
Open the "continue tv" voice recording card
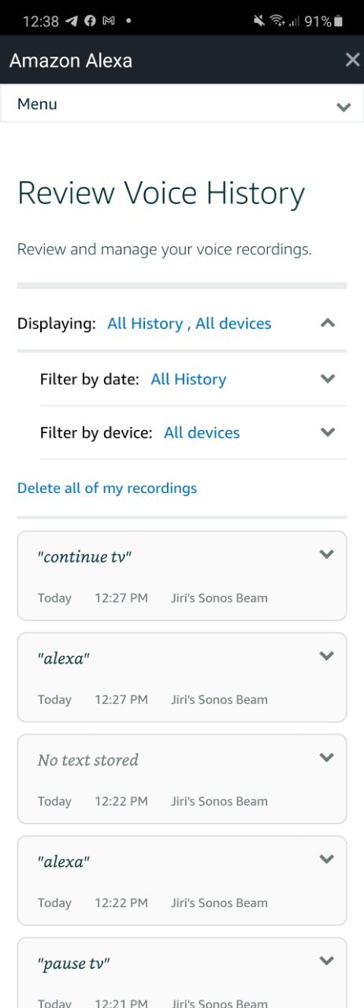[x=182, y=576]
